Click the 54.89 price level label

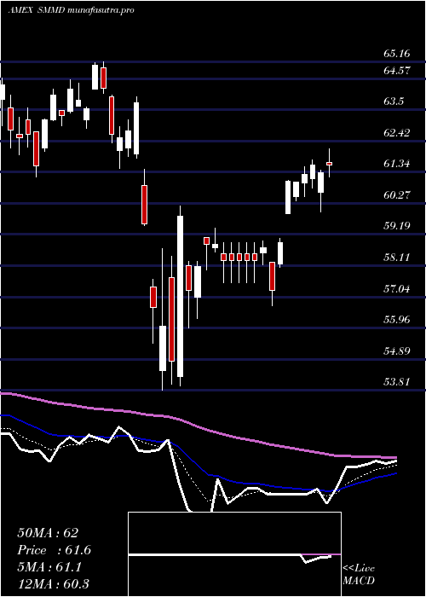coord(397,351)
